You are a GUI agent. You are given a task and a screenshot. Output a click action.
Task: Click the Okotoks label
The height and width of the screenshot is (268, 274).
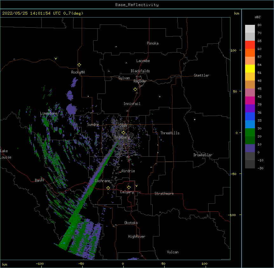coord(131,223)
